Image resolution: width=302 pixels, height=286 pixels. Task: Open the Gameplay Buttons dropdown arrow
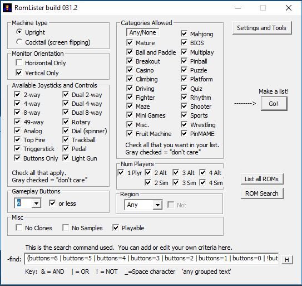tap(36, 203)
